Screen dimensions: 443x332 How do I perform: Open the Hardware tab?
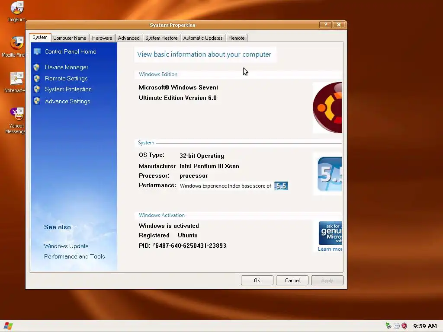pyautogui.click(x=102, y=38)
